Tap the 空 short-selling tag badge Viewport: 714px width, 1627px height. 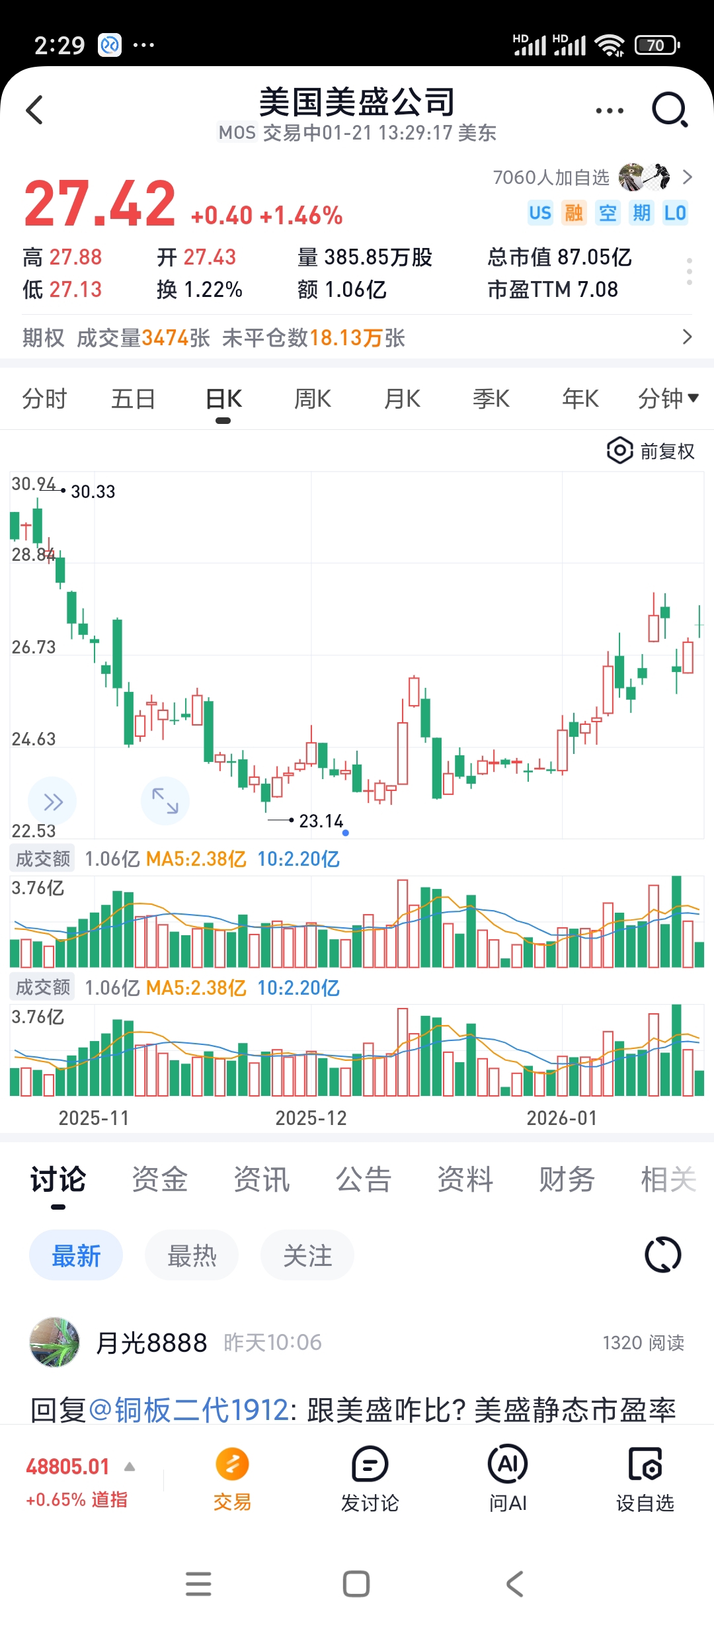click(608, 213)
